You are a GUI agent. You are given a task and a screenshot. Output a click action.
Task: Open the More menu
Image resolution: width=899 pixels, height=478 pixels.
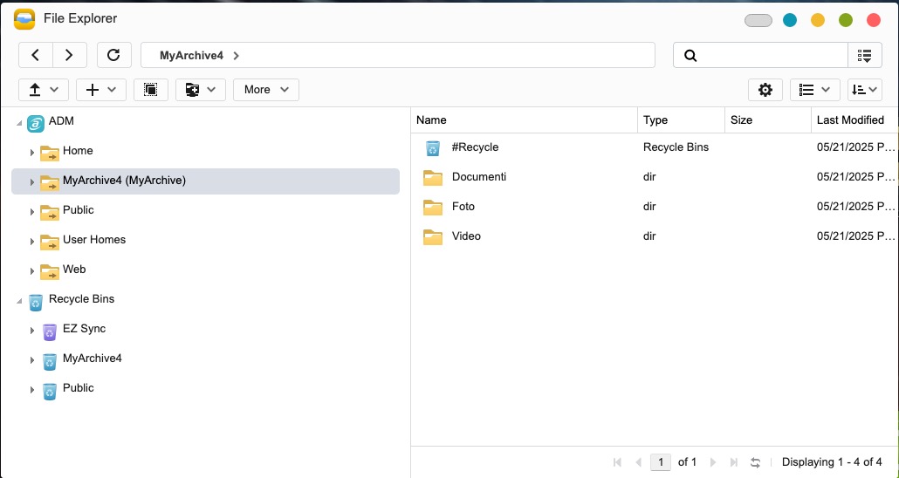tap(266, 90)
